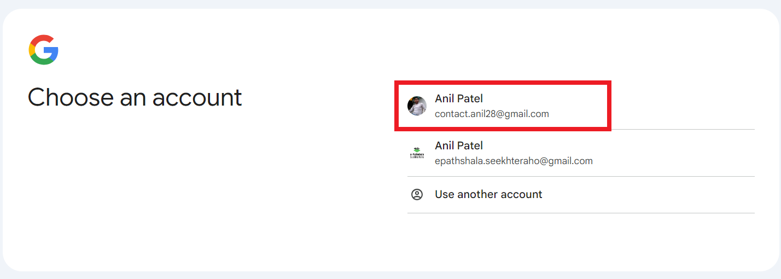Select the Use another account row

point(581,195)
